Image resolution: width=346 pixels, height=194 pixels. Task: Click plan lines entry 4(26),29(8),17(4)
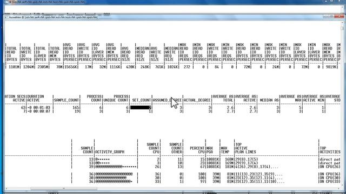click(257, 167)
